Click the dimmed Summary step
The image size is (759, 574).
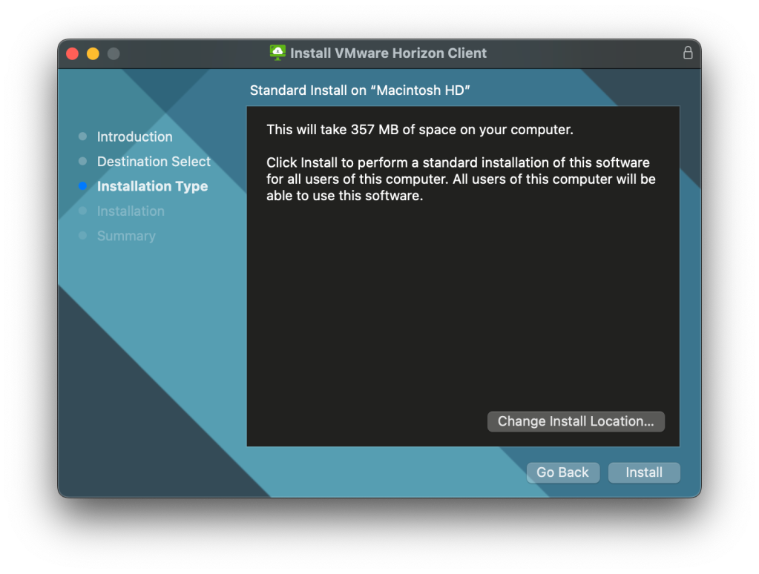click(x=126, y=236)
